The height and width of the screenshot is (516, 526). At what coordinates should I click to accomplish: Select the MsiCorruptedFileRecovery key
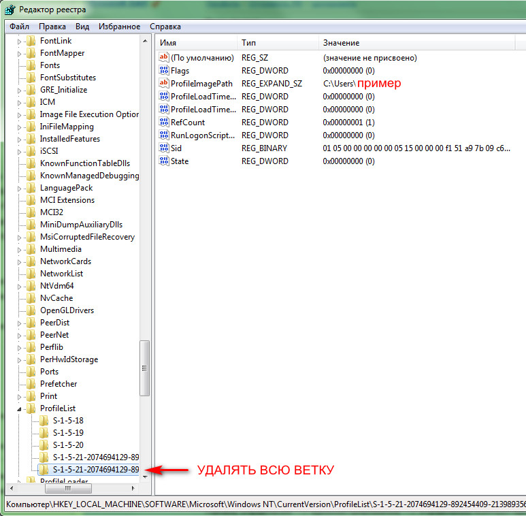[87, 237]
